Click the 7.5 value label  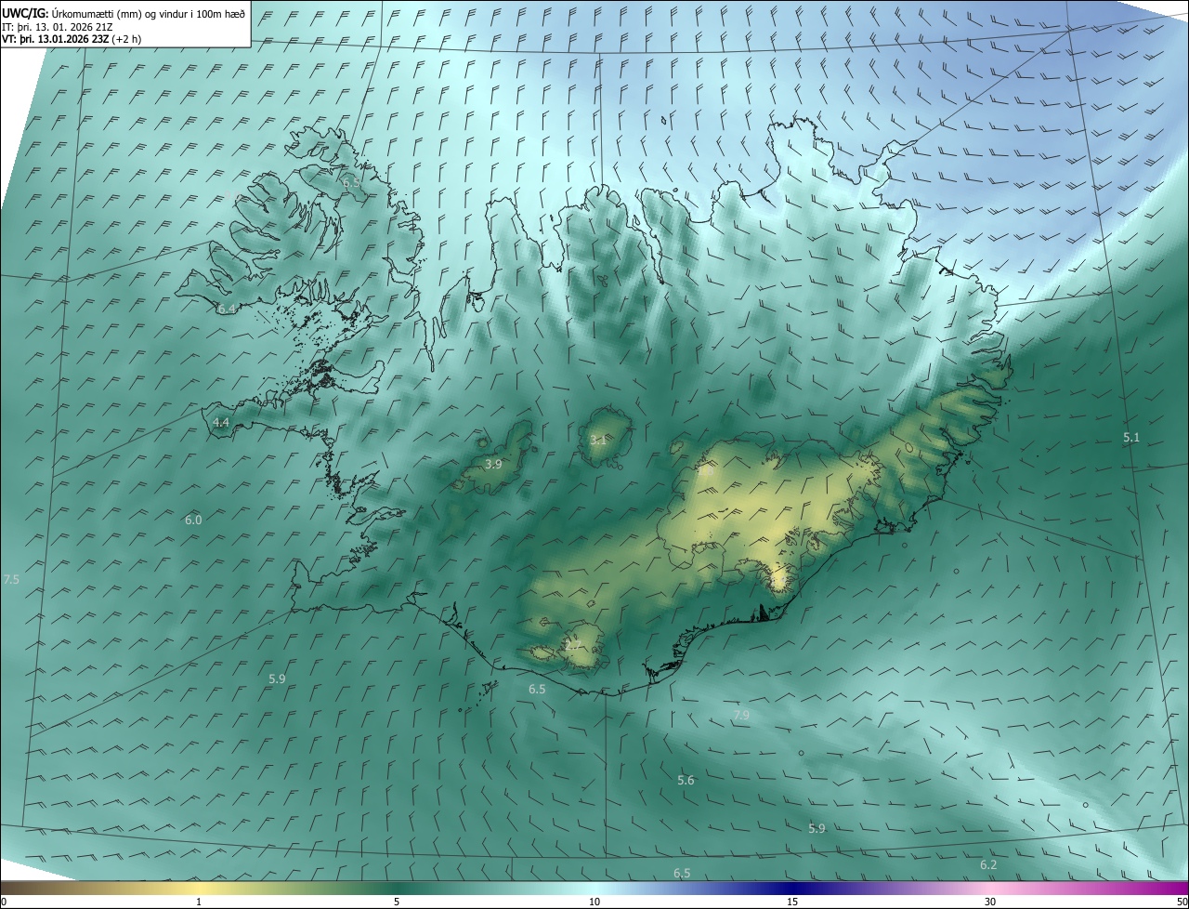11,580
